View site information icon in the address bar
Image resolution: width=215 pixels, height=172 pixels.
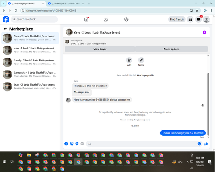23,11
